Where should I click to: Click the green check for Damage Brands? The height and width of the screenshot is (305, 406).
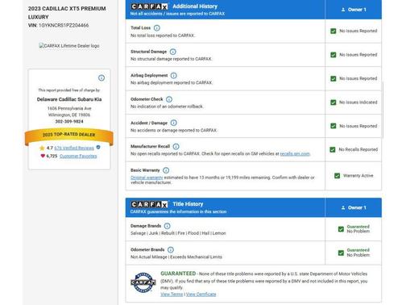341,229
